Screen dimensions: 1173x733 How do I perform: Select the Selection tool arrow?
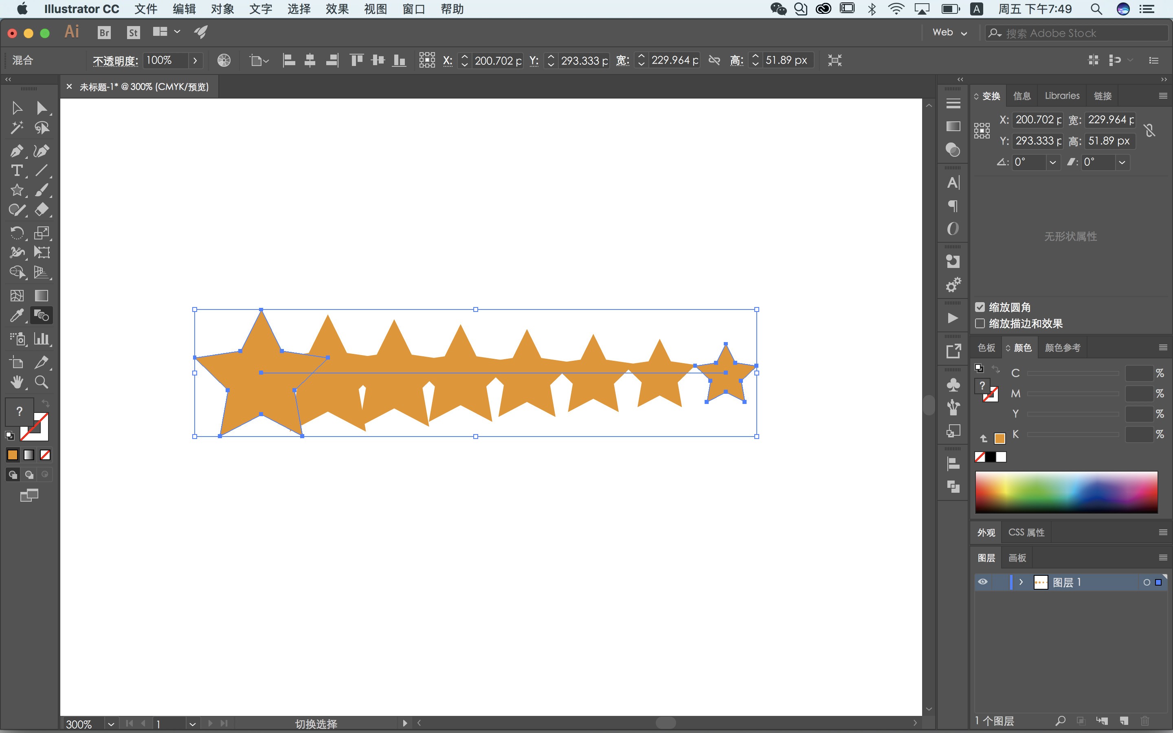17,108
